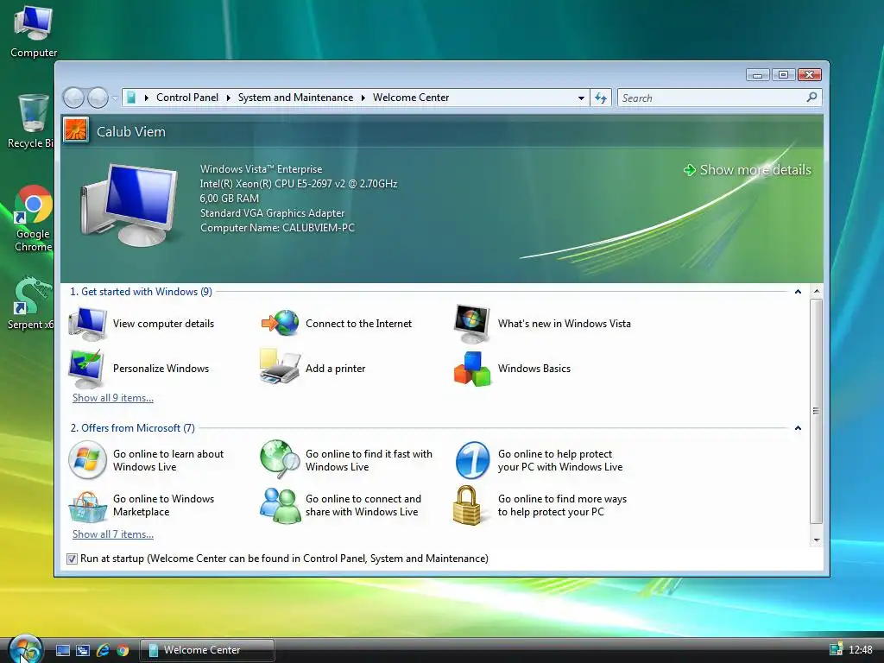This screenshot has width=884, height=663.
Task: Click the Calub Viem user account picture
Action: click(76, 130)
